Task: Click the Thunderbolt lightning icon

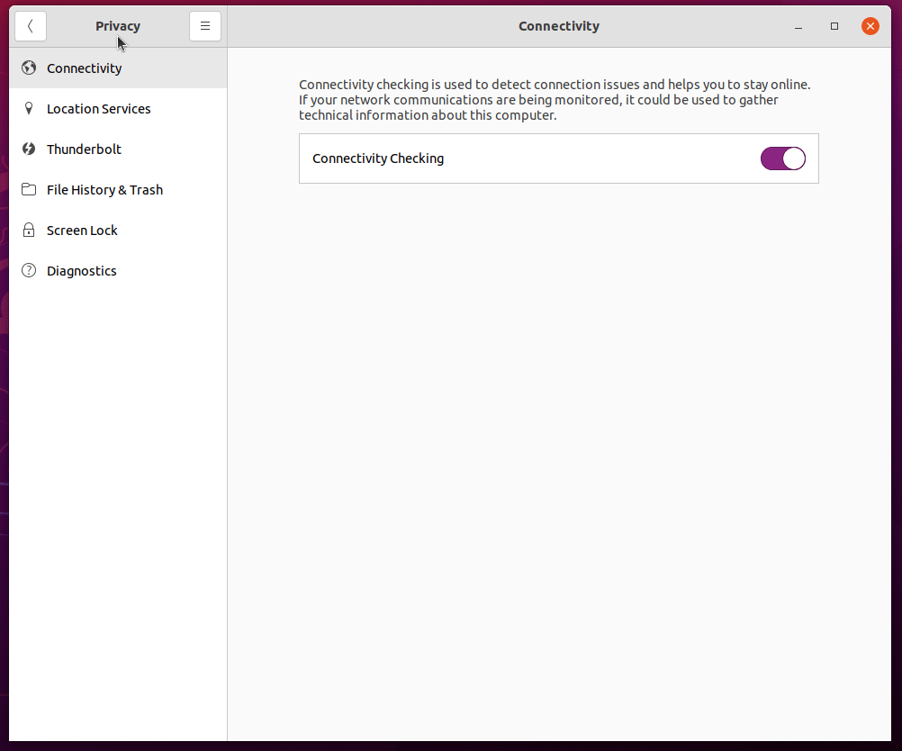Action: point(28,149)
